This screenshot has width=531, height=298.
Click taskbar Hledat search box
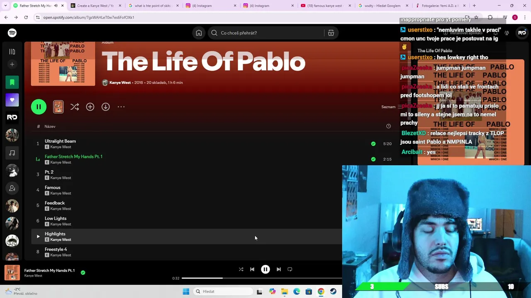click(x=223, y=291)
